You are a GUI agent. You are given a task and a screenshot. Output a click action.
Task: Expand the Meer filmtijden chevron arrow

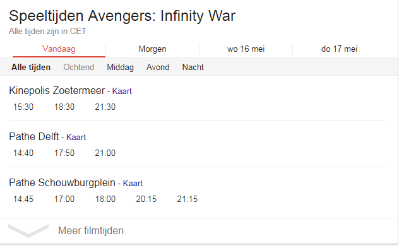click(28, 231)
